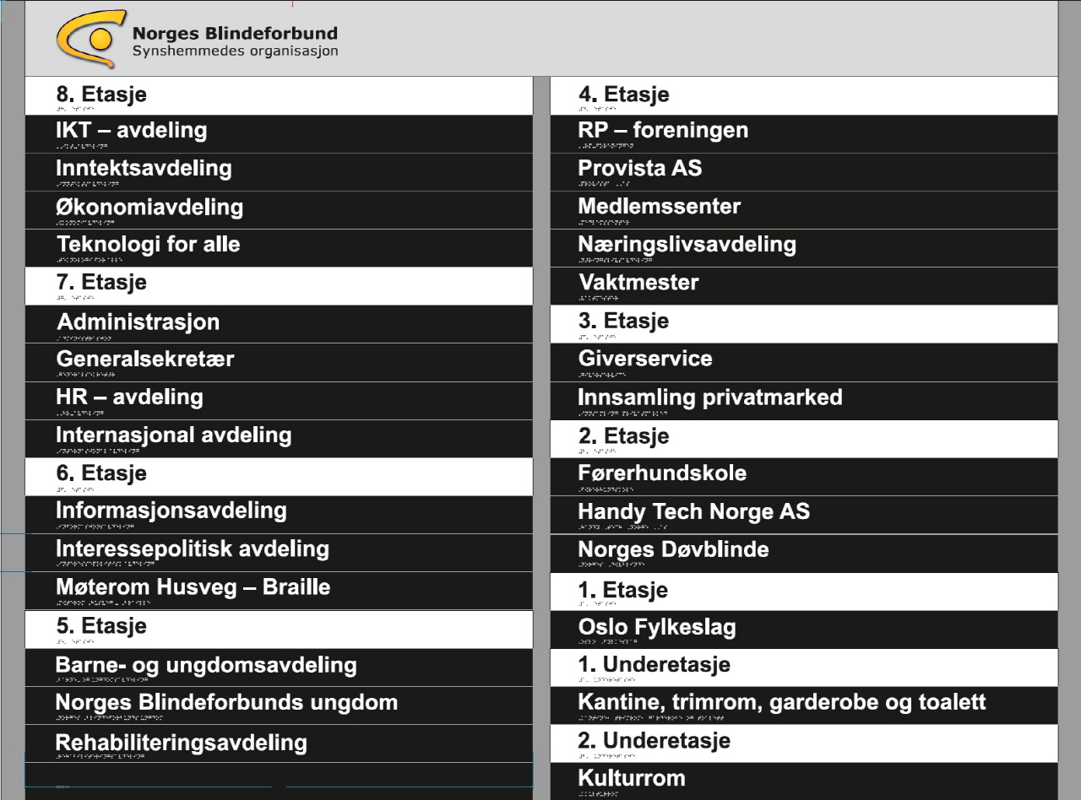Click the Oslo Fylkeslag entry
The height and width of the screenshot is (800, 1081).
point(804,630)
